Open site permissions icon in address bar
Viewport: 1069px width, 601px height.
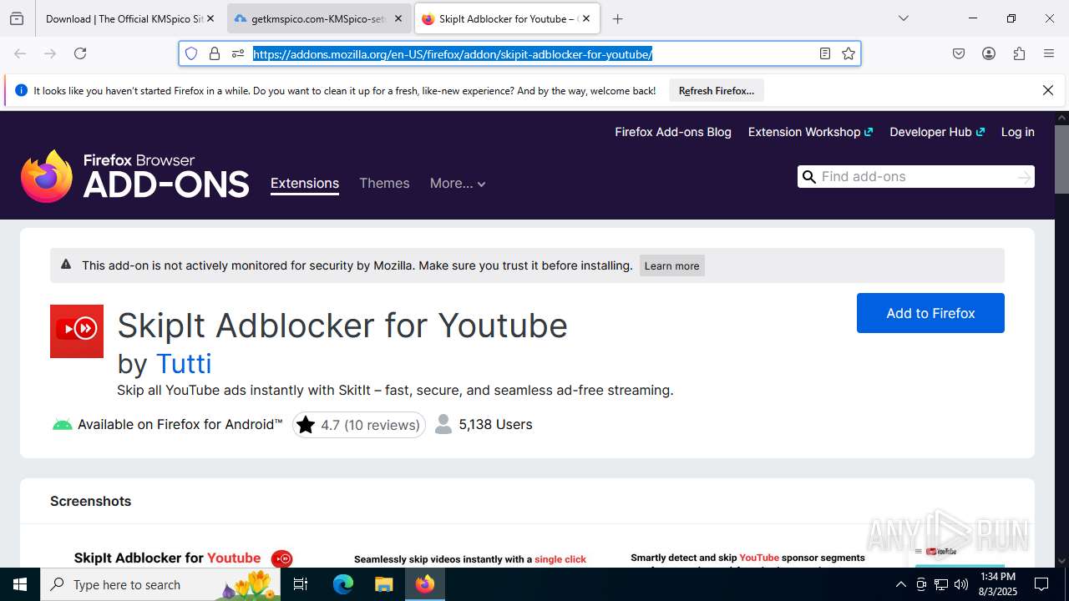pos(237,53)
